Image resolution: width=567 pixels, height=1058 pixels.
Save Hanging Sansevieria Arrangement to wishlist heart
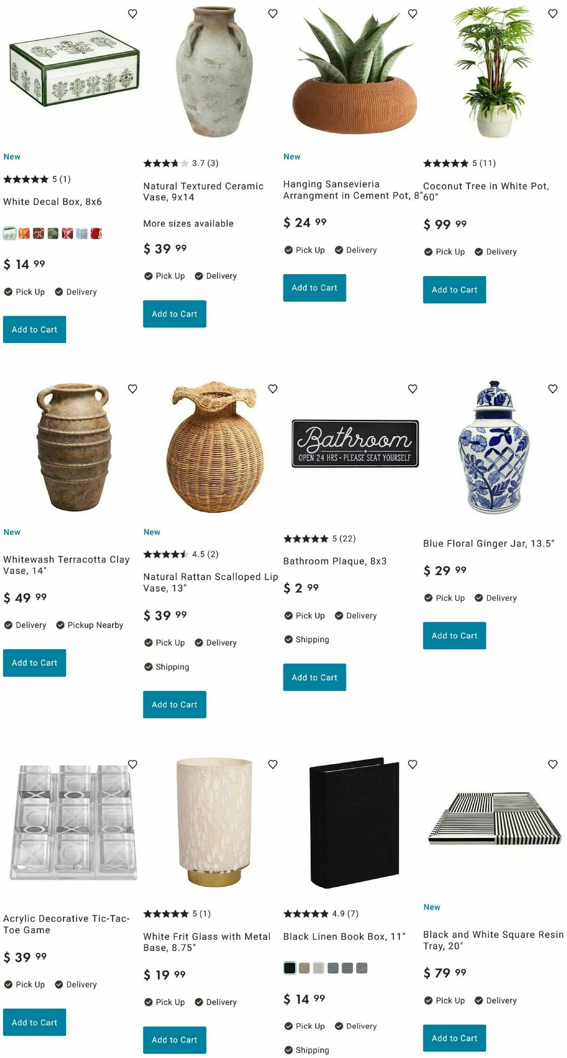point(412,14)
